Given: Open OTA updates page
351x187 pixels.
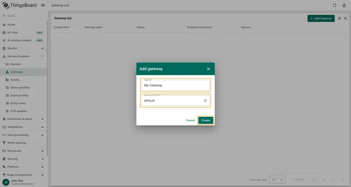Looking at the screenshot, I should pos(24,111).
